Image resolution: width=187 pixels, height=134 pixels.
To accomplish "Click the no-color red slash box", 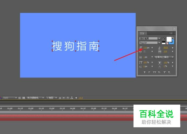I will (x=167, y=43).
